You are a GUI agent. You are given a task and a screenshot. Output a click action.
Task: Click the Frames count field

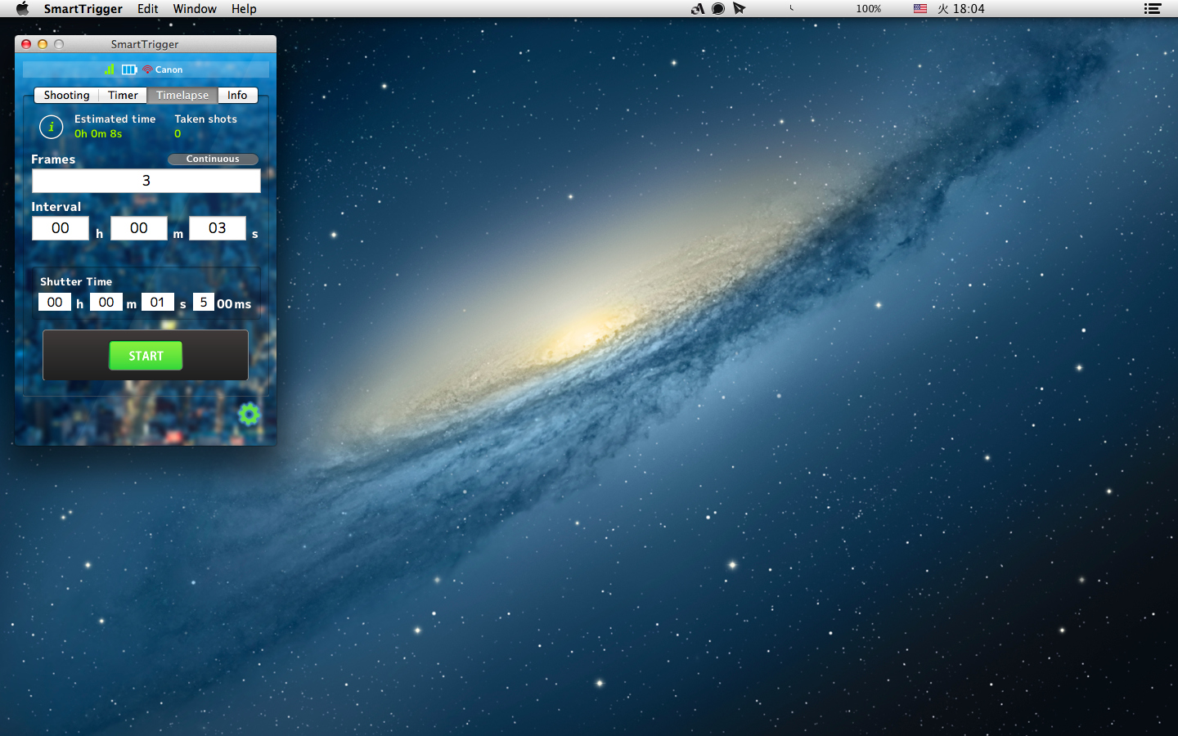[146, 181]
